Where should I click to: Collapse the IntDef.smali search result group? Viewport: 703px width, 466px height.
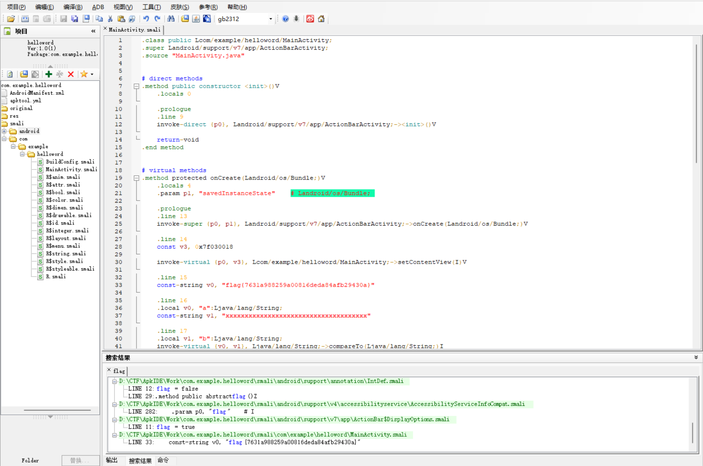click(x=114, y=381)
